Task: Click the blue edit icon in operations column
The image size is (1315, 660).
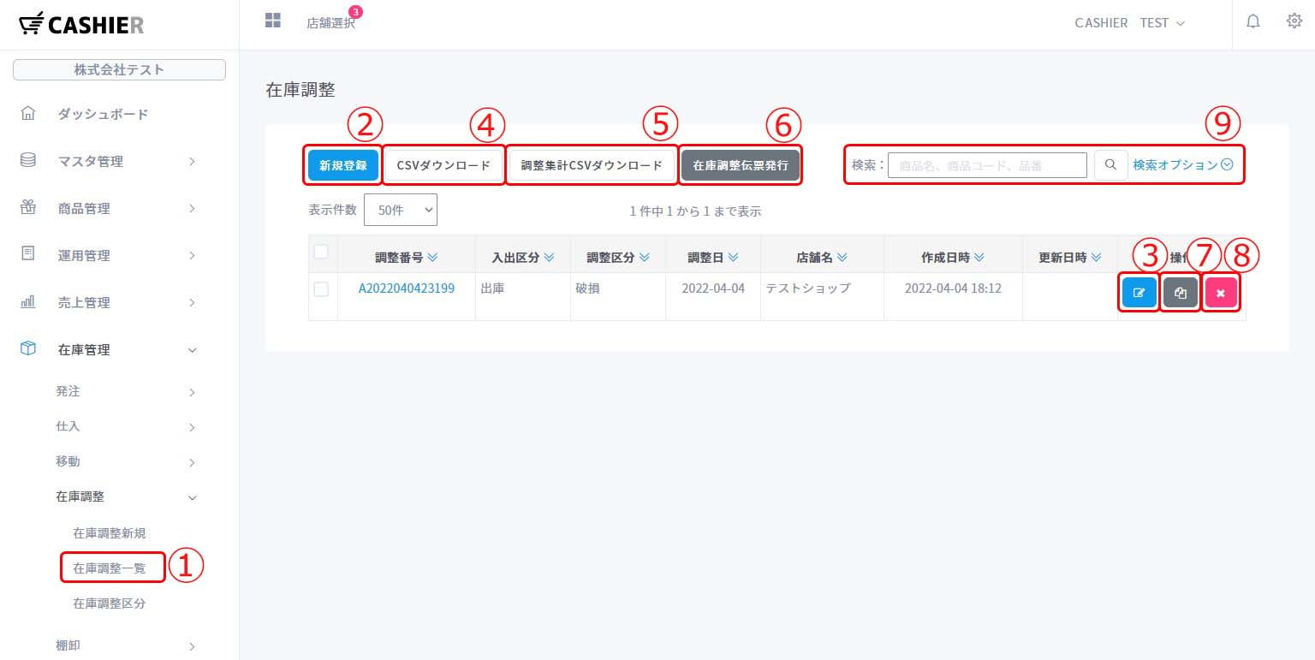Action: click(x=1139, y=293)
